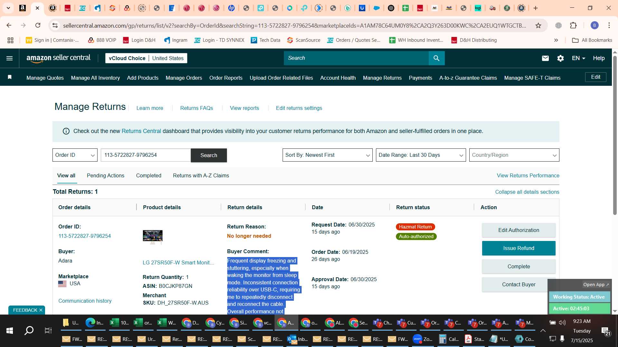Open Date Range Last 30 Days dropdown
Viewport: 618px width, 347px height.
421,155
